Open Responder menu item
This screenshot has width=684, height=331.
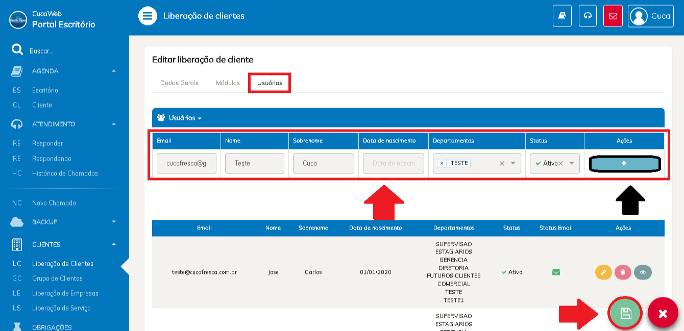click(x=47, y=143)
